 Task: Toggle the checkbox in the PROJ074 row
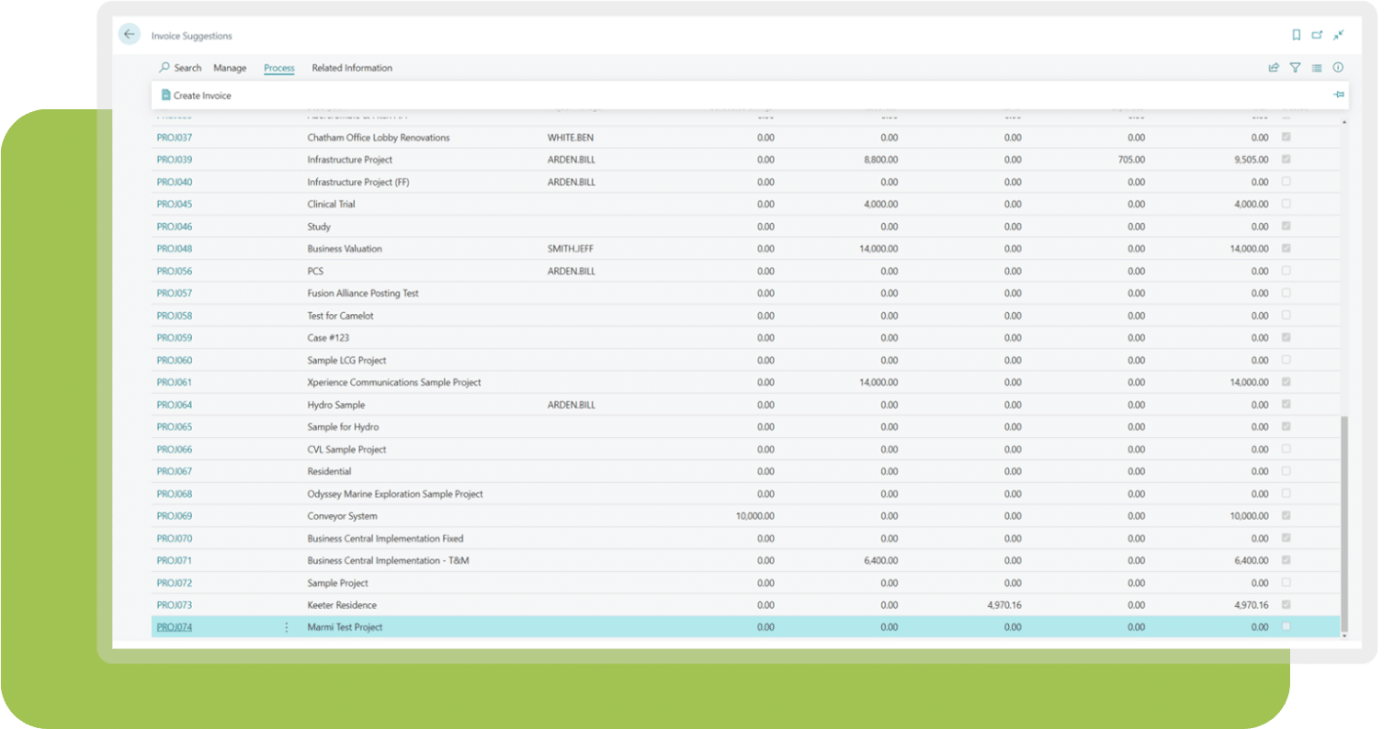point(1286,626)
